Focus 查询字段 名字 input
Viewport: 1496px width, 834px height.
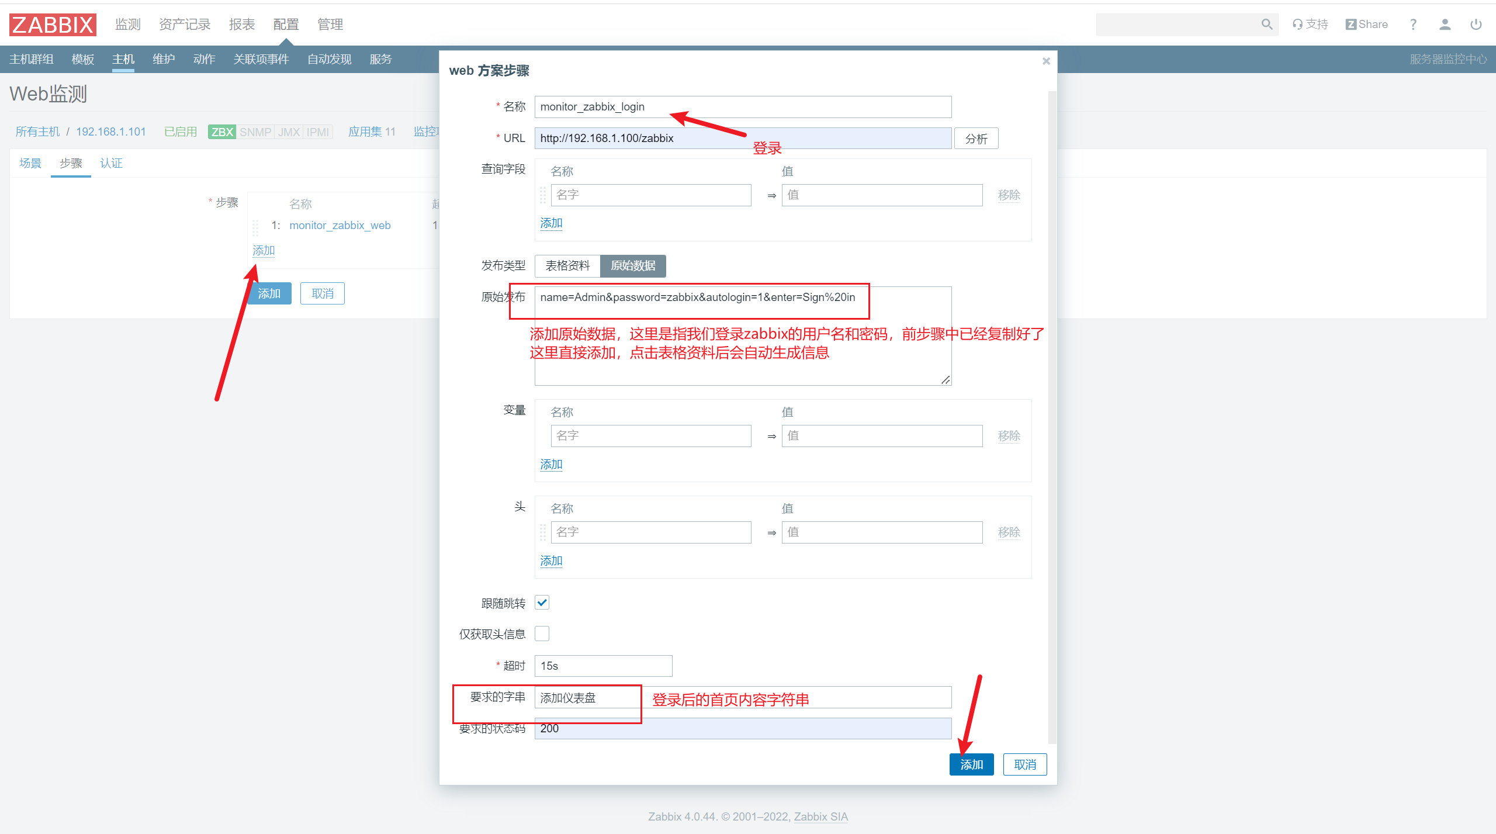pyautogui.click(x=651, y=195)
